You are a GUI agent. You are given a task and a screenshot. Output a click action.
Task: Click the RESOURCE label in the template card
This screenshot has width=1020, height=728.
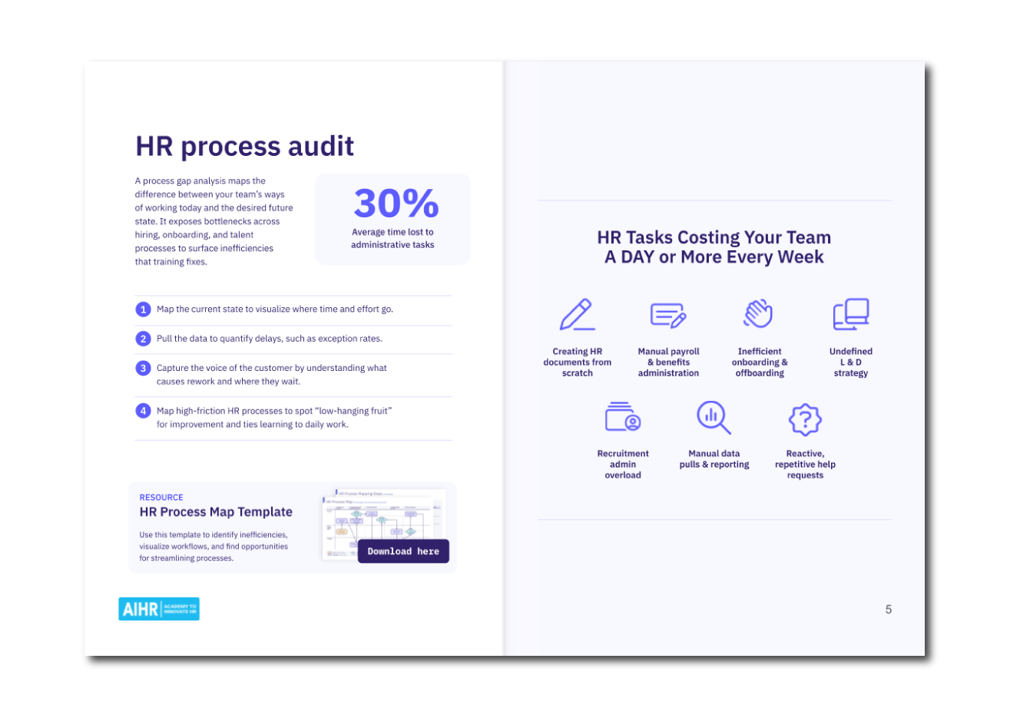click(x=161, y=498)
